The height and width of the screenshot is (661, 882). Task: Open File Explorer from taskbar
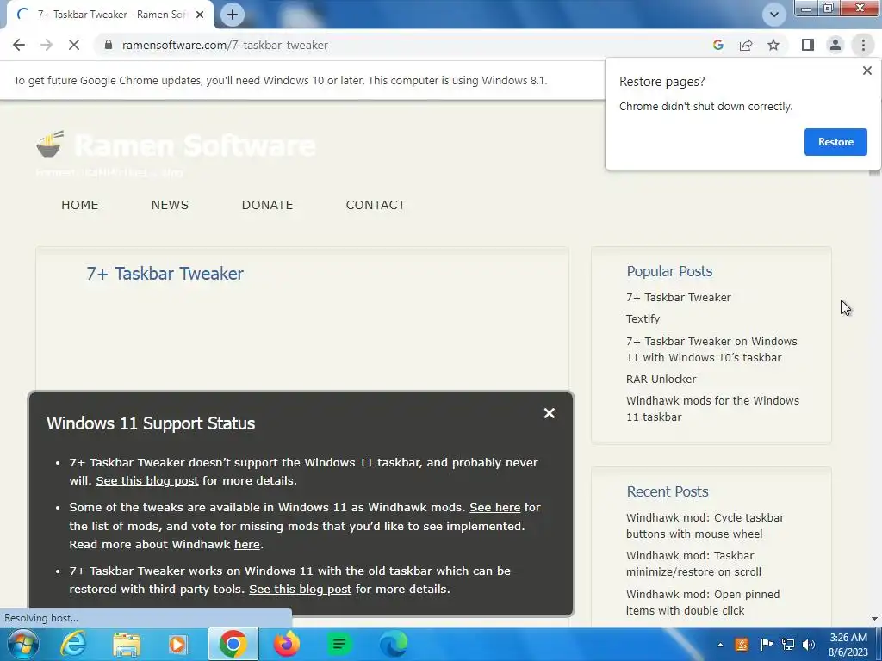[x=126, y=644]
